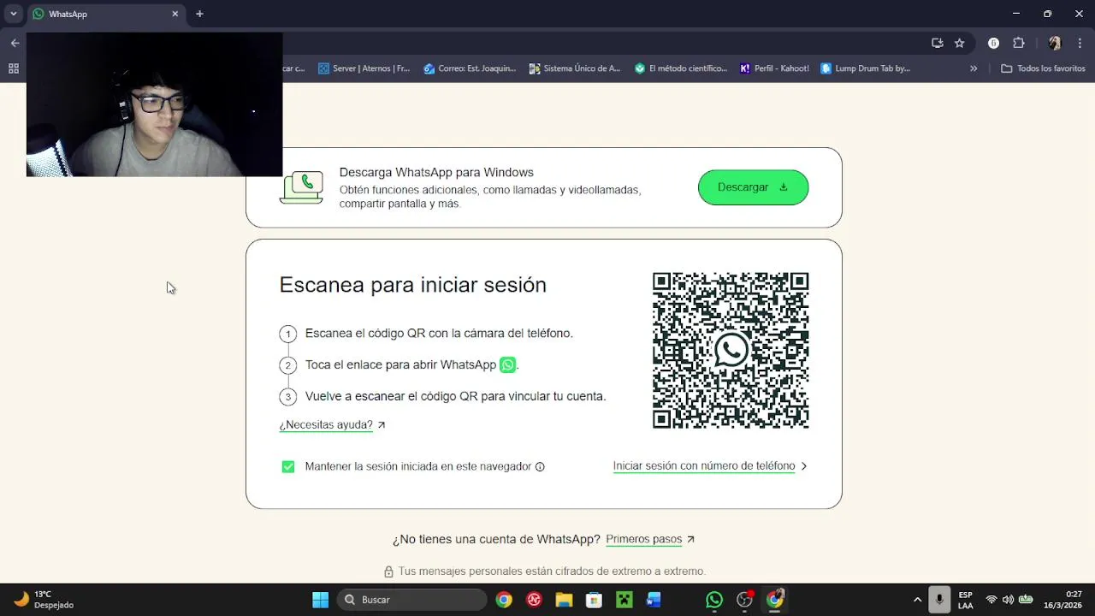The width and height of the screenshot is (1095, 616).
Task: Show hidden system tray icons
Action: (917, 600)
